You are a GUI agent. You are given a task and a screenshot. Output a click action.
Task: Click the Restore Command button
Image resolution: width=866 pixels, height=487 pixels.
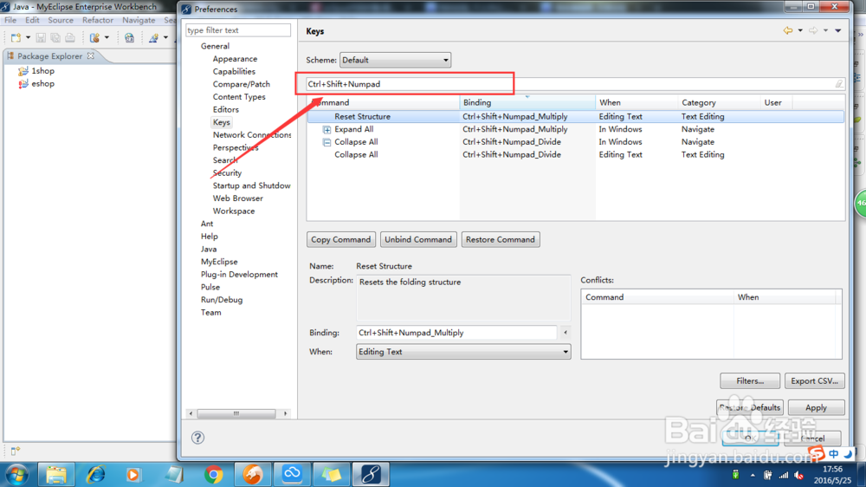[x=501, y=239]
